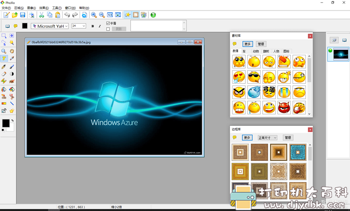Toggle the green layer visibility dot

[330, 50]
